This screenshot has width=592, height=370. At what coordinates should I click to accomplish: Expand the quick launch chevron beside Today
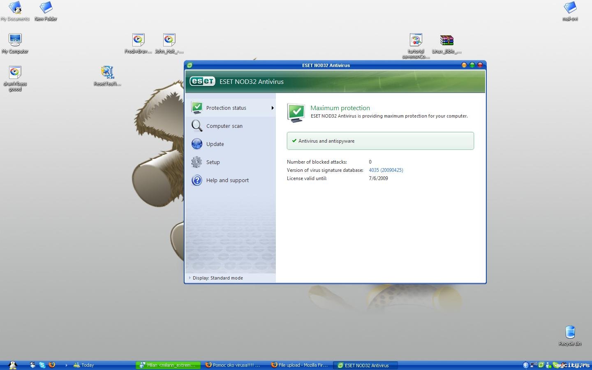(66, 365)
